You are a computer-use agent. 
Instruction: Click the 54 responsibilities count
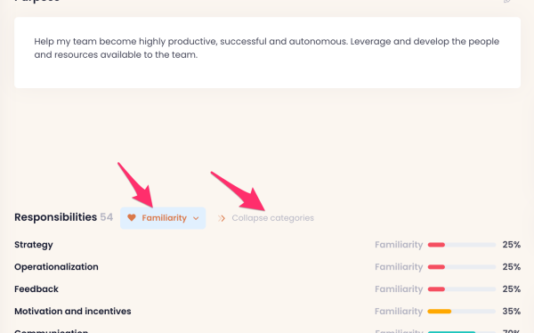(106, 217)
